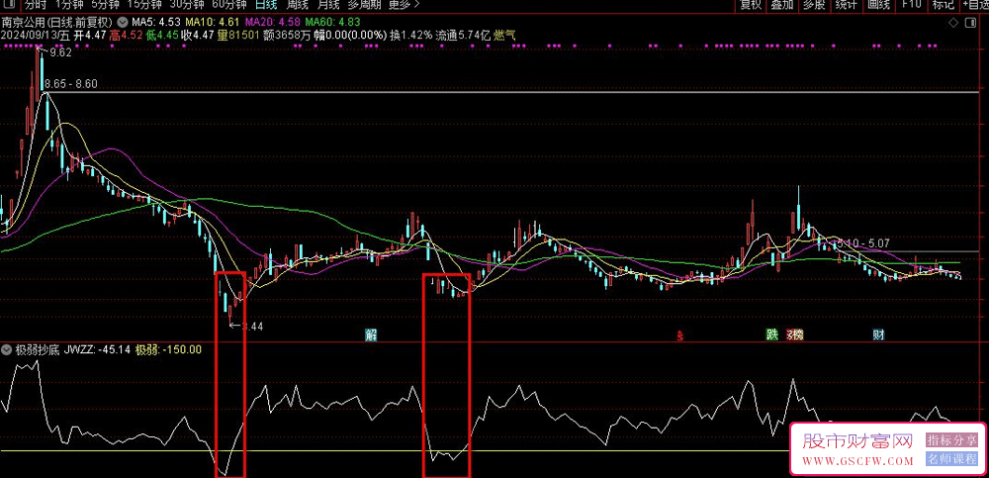Viewport: 989px width, 478px height.
Task: Add stock via +自选 button
Action: (x=975, y=4)
